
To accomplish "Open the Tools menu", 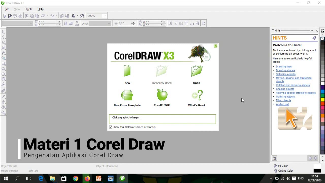I will [x=29, y=9].
